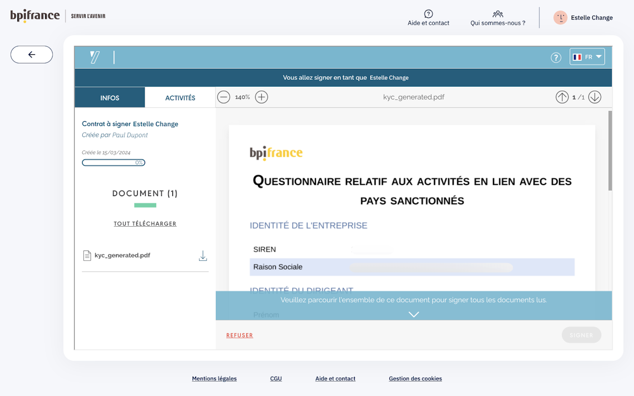Click TOUT TÉLÉCHARGER link
Viewport: 634px width, 396px height.
145,224
